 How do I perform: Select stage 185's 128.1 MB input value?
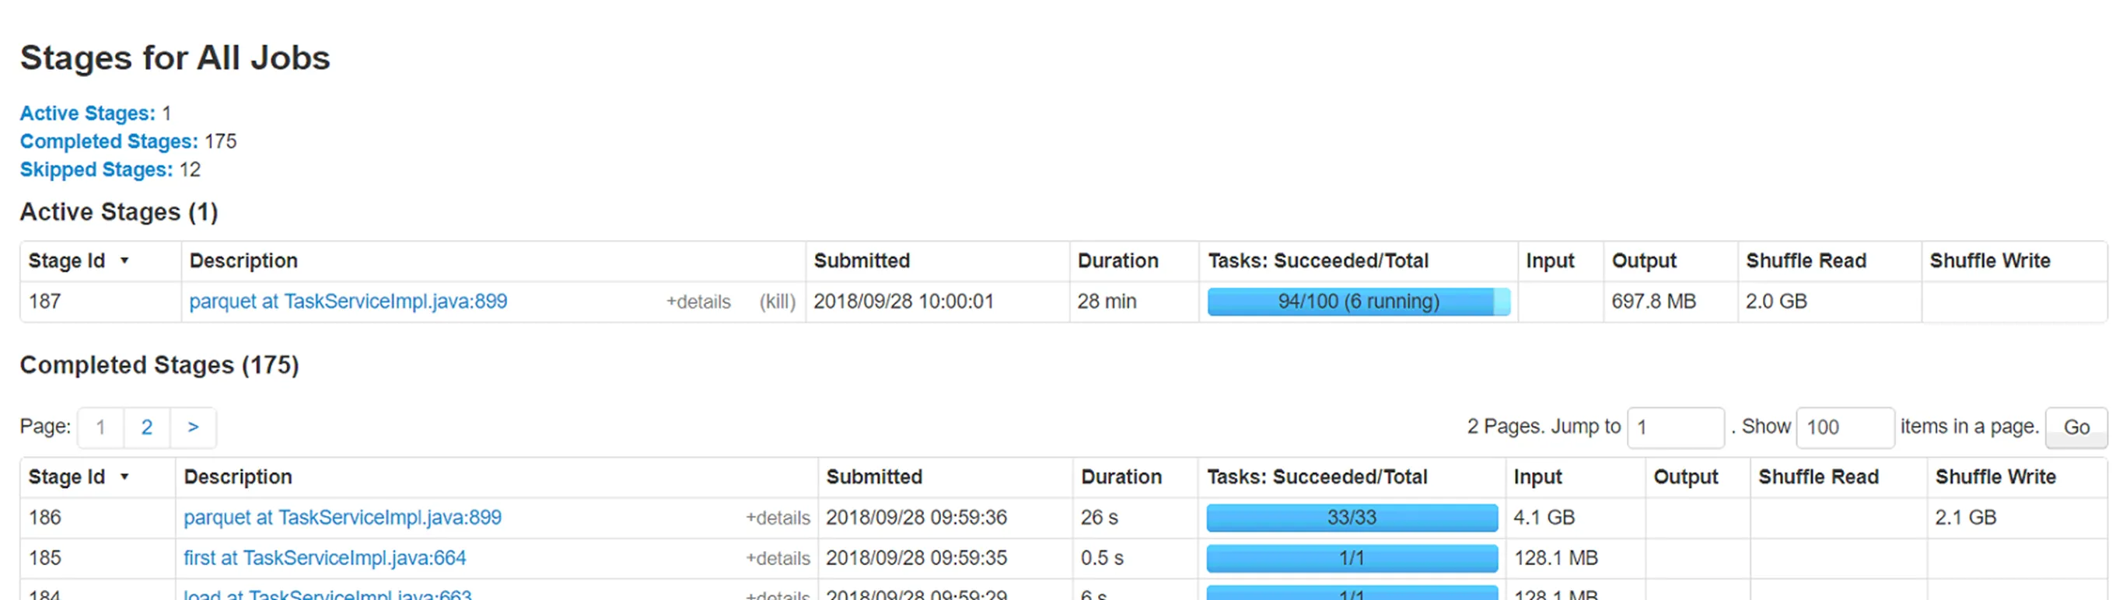pyautogui.click(x=1555, y=558)
